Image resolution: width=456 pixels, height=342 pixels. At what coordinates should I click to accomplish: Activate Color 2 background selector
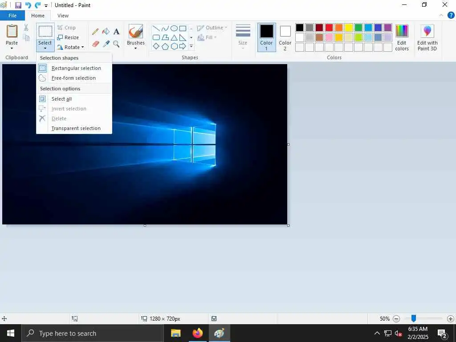click(x=285, y=37)
